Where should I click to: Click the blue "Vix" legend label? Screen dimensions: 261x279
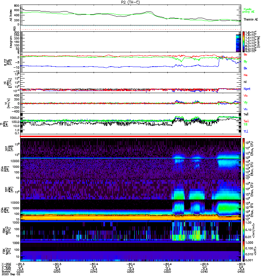coord(245,110)
